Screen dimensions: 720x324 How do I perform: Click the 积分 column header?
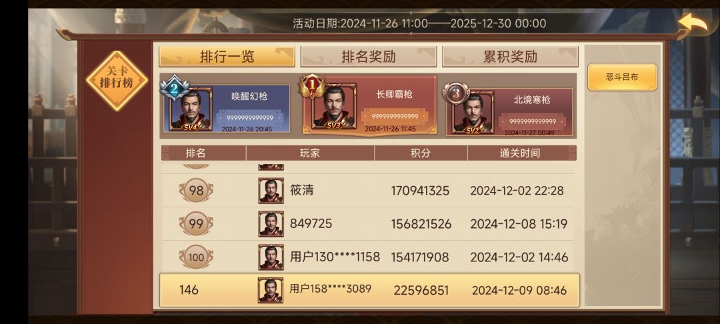click(421, 153)
